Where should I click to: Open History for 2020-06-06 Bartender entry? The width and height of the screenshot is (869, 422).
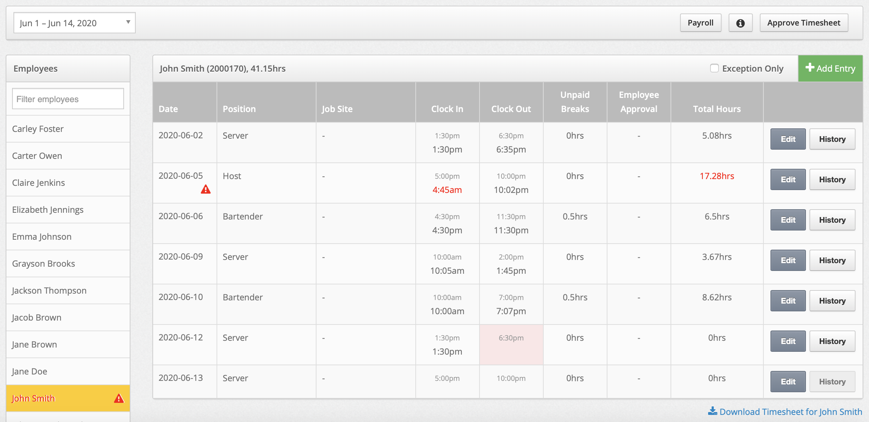pyautogui.click(x=832, y=220)
